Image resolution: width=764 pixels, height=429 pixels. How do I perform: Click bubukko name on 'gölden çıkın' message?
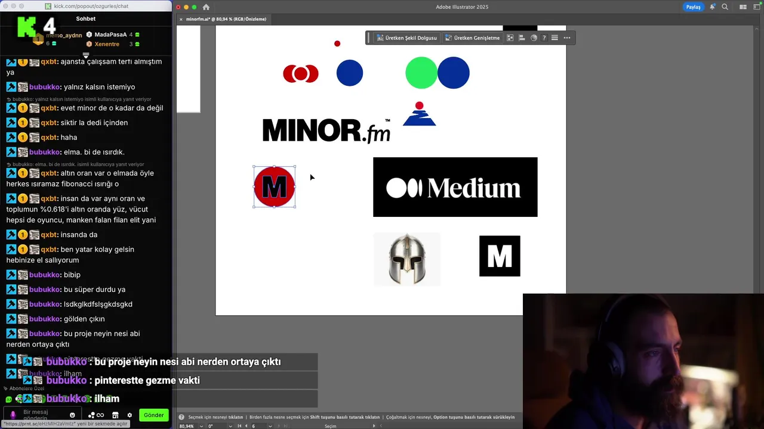[44, 319]
